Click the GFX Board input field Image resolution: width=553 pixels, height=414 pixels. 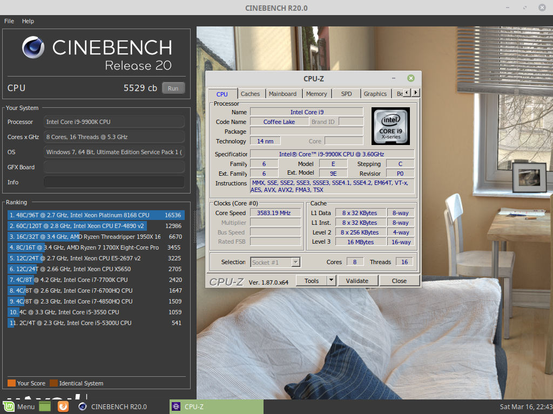point(114,167)
